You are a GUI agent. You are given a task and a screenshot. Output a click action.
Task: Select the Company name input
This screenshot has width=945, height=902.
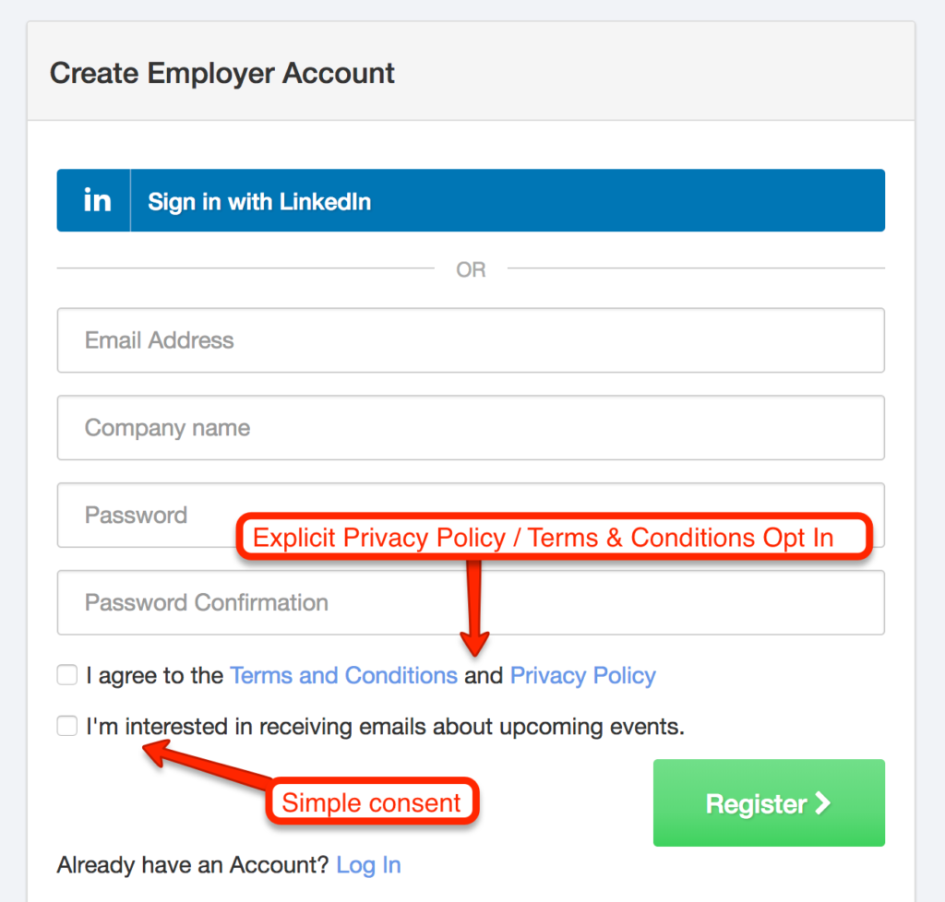point(471,428)
